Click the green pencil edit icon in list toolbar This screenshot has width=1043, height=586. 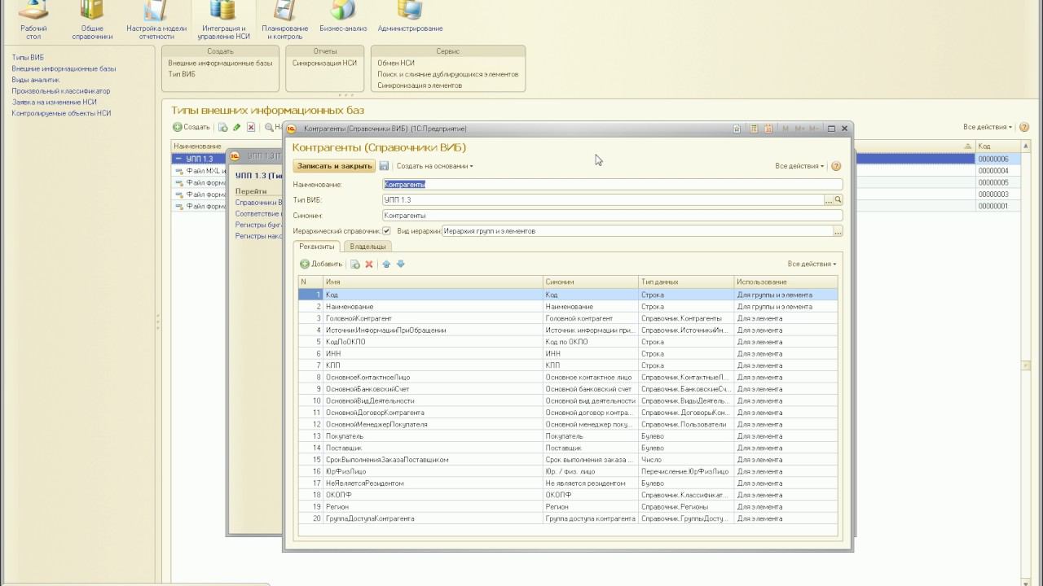237,127
